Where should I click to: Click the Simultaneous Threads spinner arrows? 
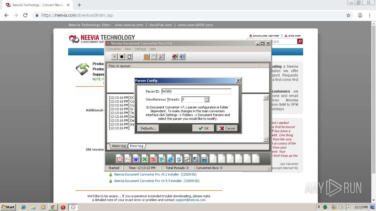click(x=207, y=99)
